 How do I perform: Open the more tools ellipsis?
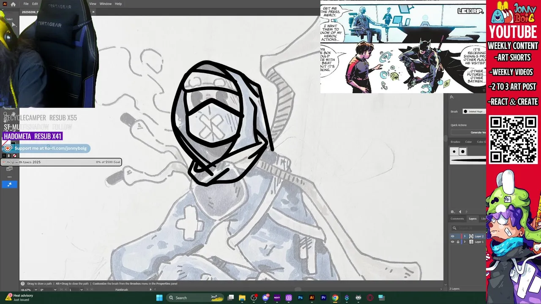click(x=9, y=177)
